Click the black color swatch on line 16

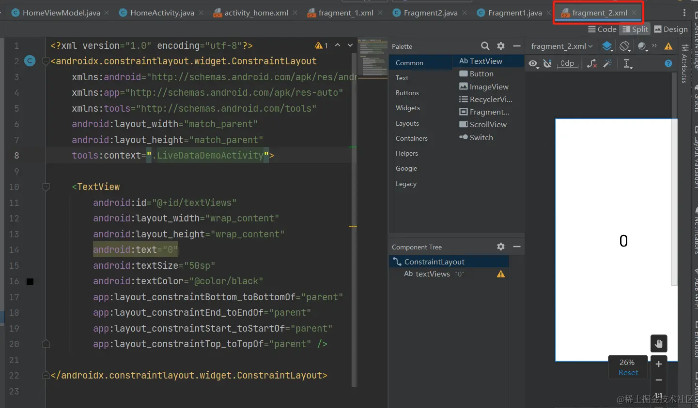click(x=30, y=281)
